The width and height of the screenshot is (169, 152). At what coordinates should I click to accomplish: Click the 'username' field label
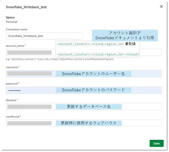(x=12, y=67)
